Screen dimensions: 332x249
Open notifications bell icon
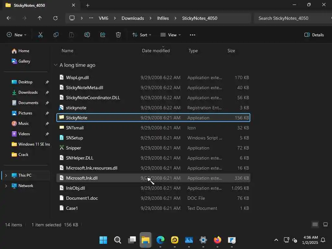[323, 240]
